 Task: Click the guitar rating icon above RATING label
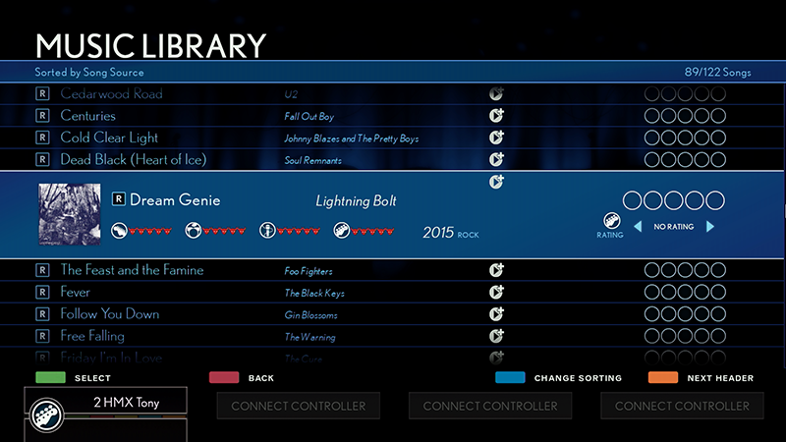(610, 221)
